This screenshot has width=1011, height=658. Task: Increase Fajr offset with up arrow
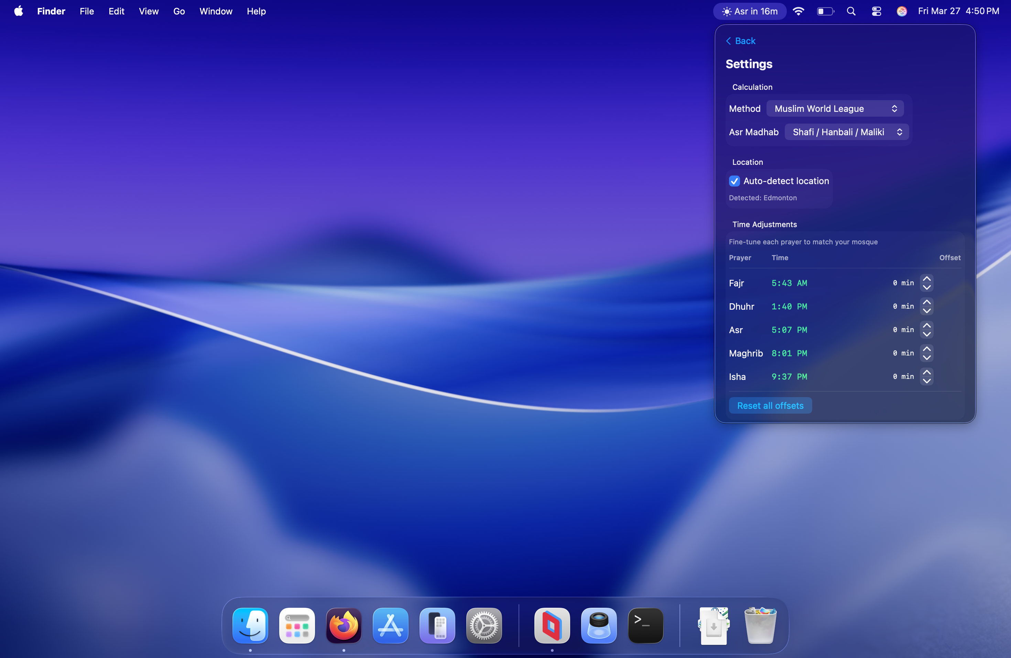(x=927, y=279)
